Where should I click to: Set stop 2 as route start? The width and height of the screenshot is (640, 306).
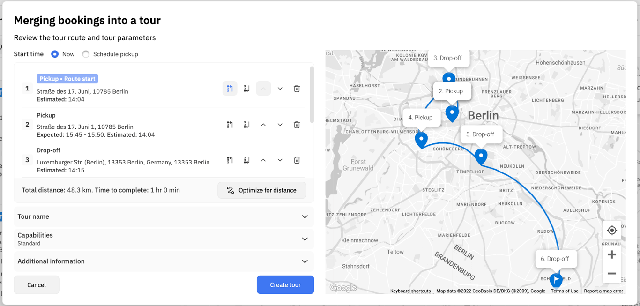click(x=230, y=125)
